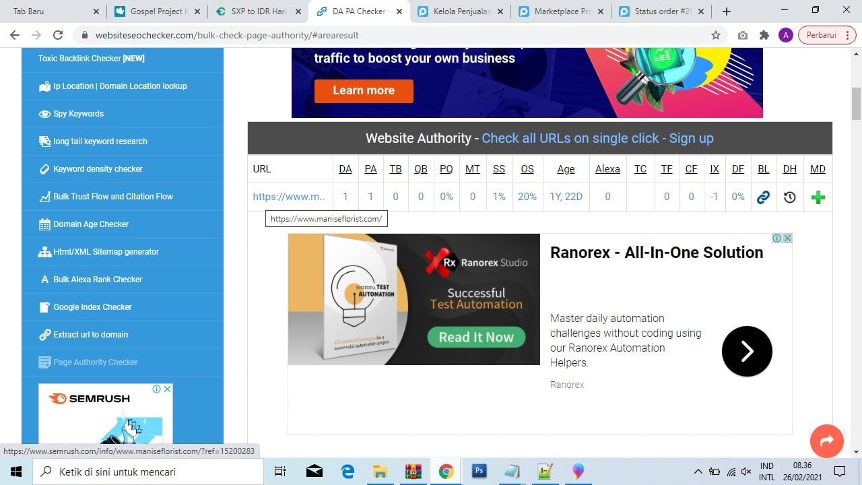
Task: Click the Windows search box in taskbar
Action: point(148,472)
